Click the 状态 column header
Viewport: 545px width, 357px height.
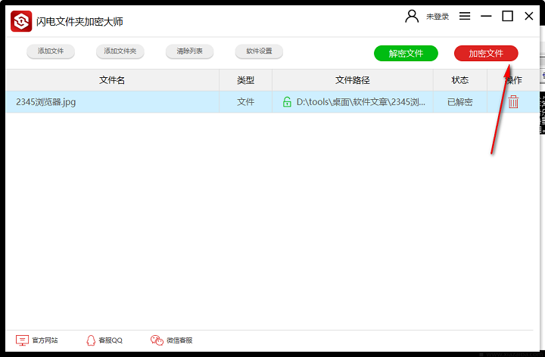coord(459,80)
